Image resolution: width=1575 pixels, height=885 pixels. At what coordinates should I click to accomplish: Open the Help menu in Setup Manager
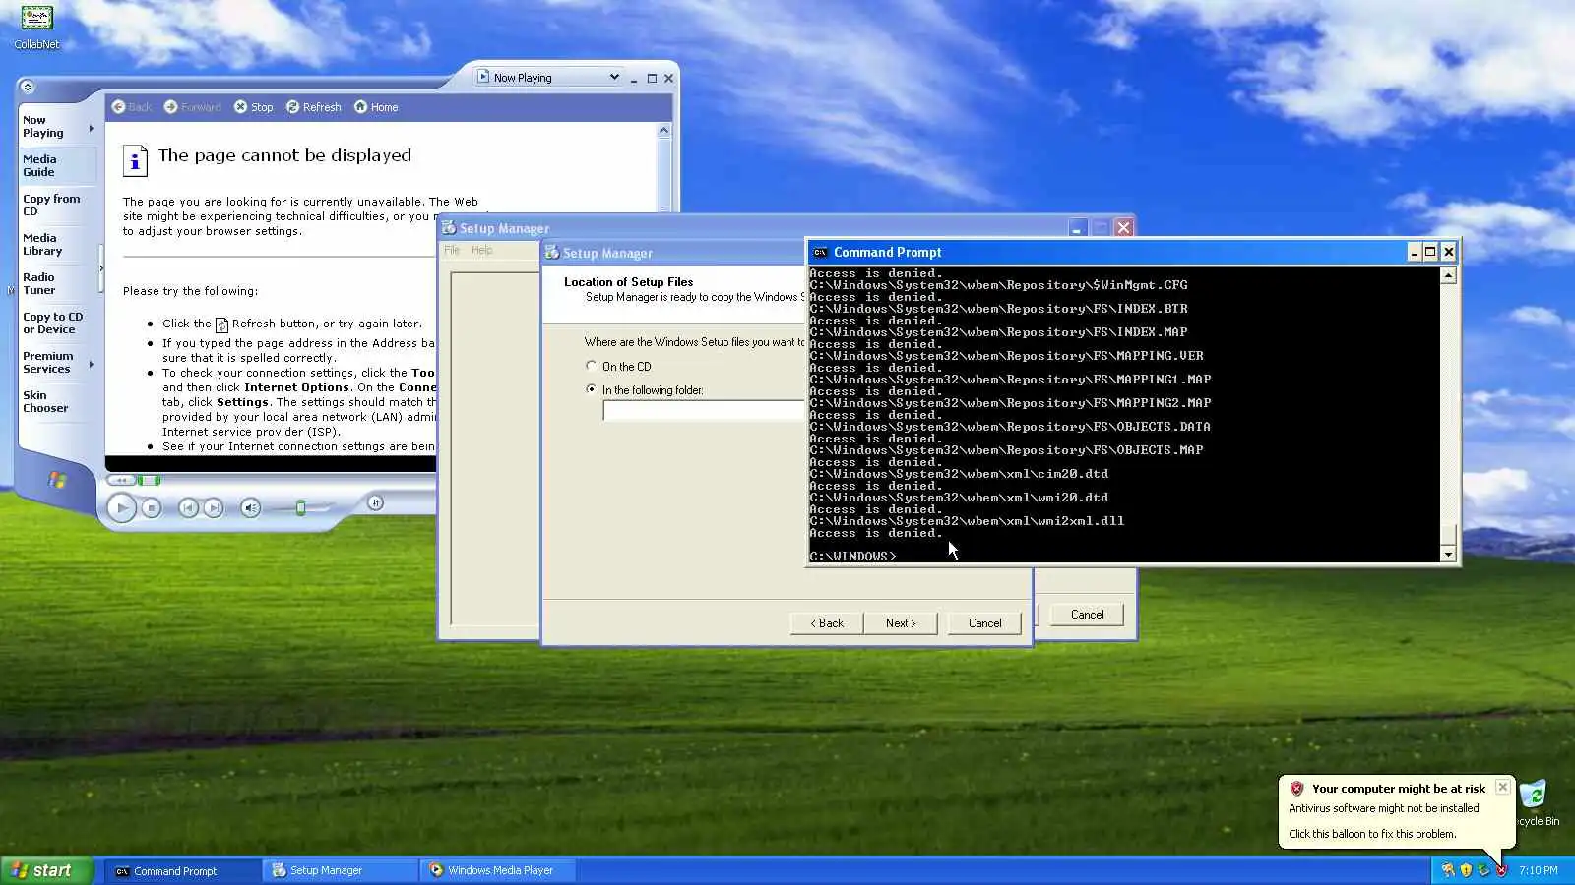(x=481, y=250)
